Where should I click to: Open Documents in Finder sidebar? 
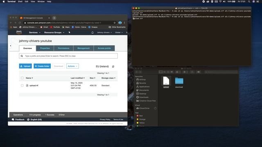(142, 90)
